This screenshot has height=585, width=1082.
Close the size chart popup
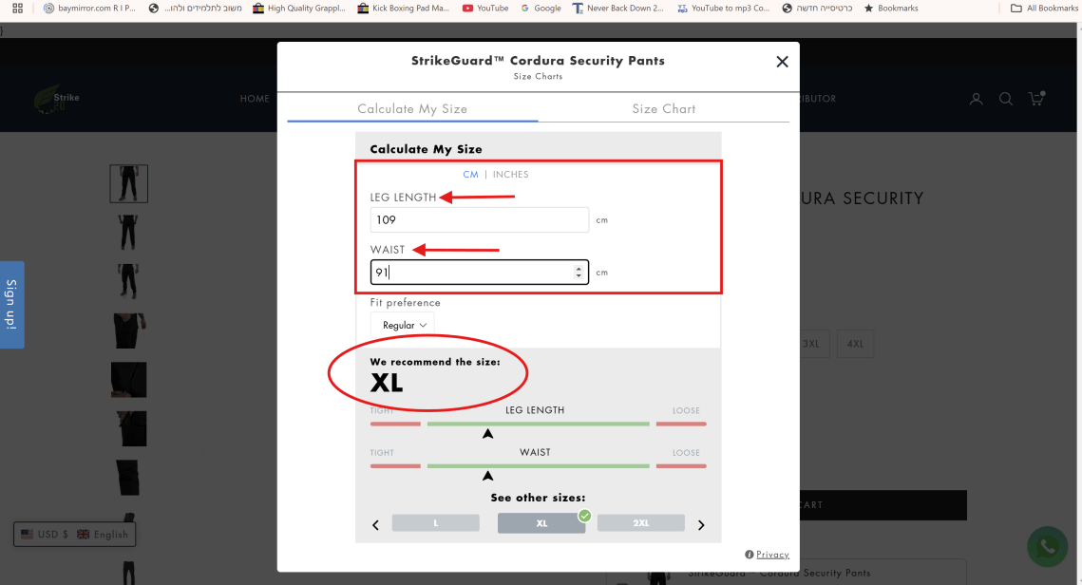tap(782, 62)
